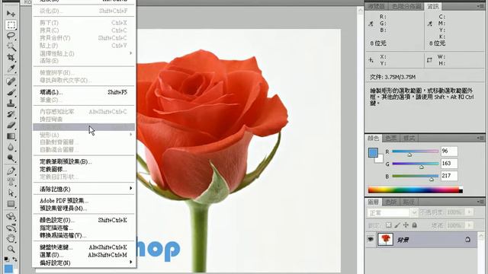Open the layer opacity slider arrow
The height and width of the screenshot is (274, 488).
[470, 212]
